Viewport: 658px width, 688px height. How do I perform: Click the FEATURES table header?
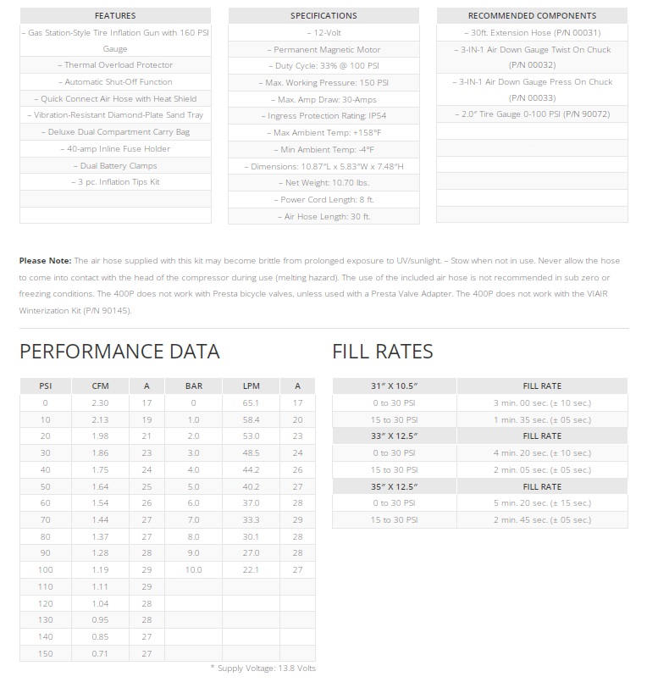coord(115,15)
